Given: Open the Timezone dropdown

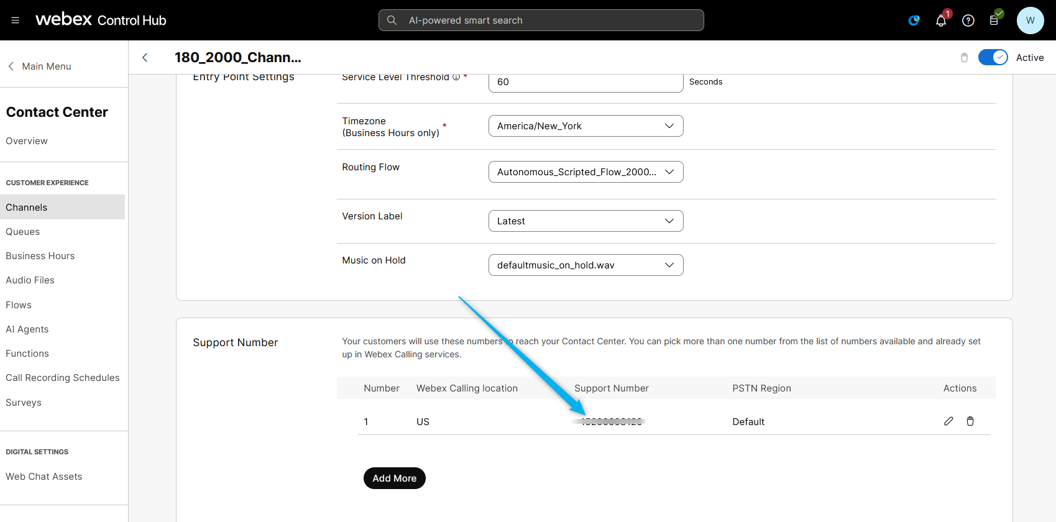Looking at the screenshot, I should 585,126.
